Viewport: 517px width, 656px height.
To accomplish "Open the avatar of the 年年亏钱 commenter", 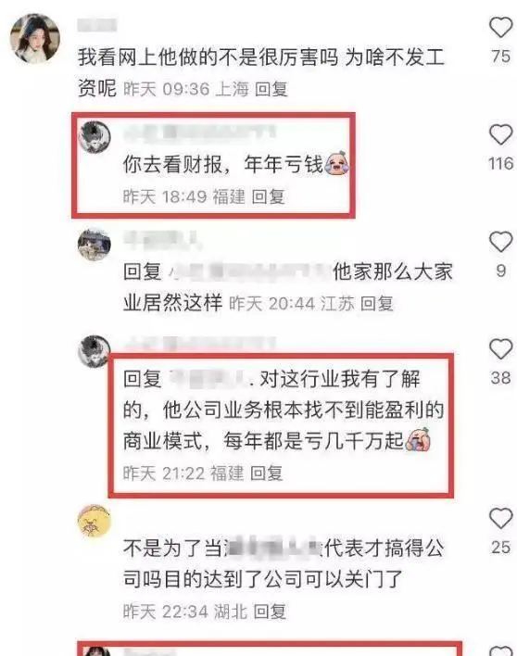I will click(95, 137).
